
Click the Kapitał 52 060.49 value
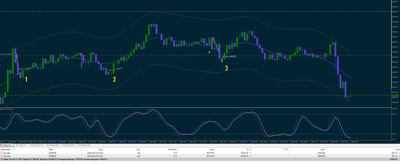(x=32, y=160)
